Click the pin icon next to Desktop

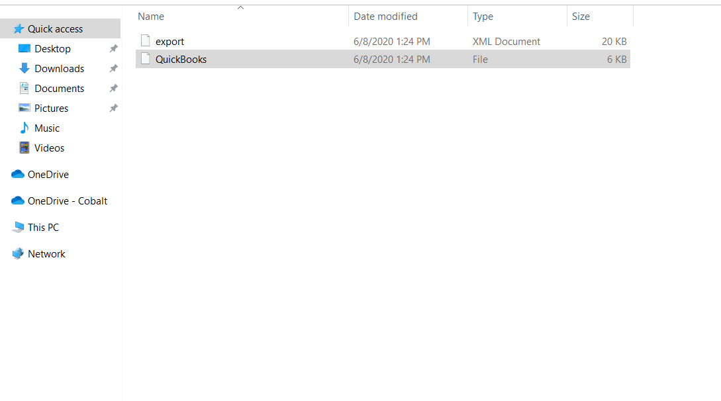point(114,48)
